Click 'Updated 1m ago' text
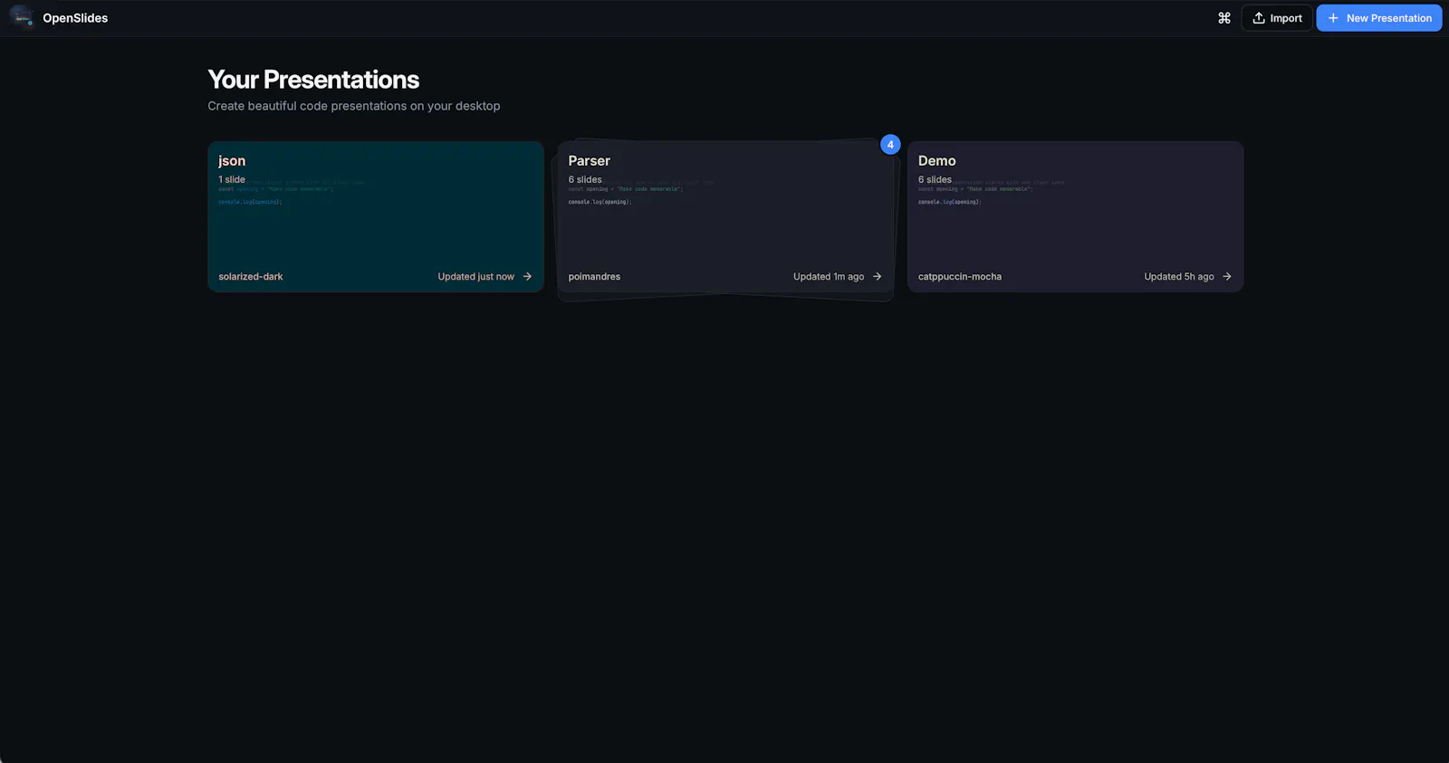The image size is (1449, 763). point(829,277)
